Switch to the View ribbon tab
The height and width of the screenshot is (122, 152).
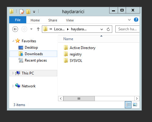70,20
